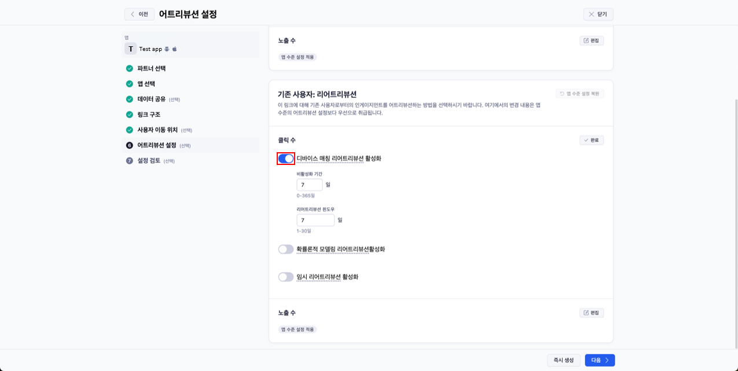This screenshot has width=738, height=371.
Task: Click the 즉시 생성 button
Action: tap(564, 360)
